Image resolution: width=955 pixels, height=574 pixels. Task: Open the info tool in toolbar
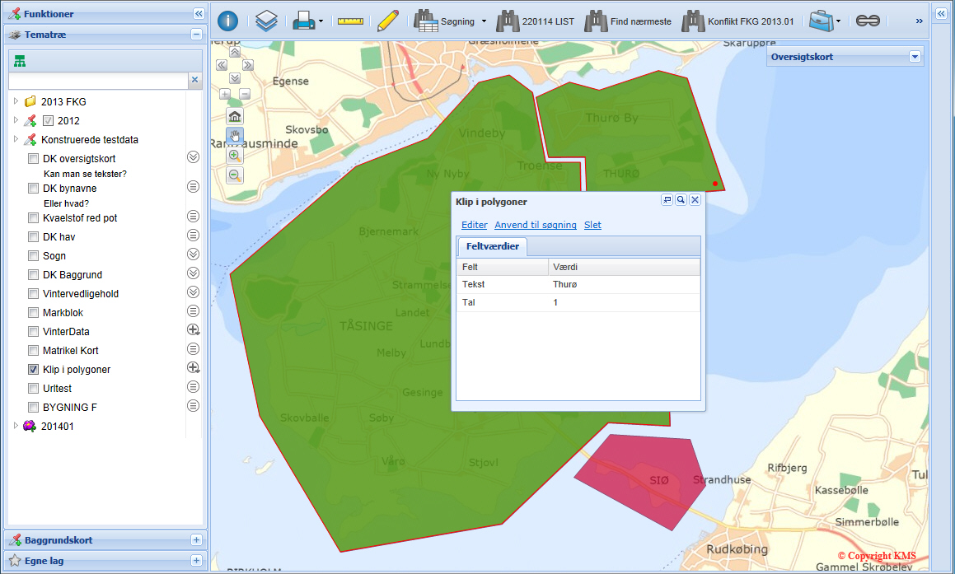coord(227,21)
